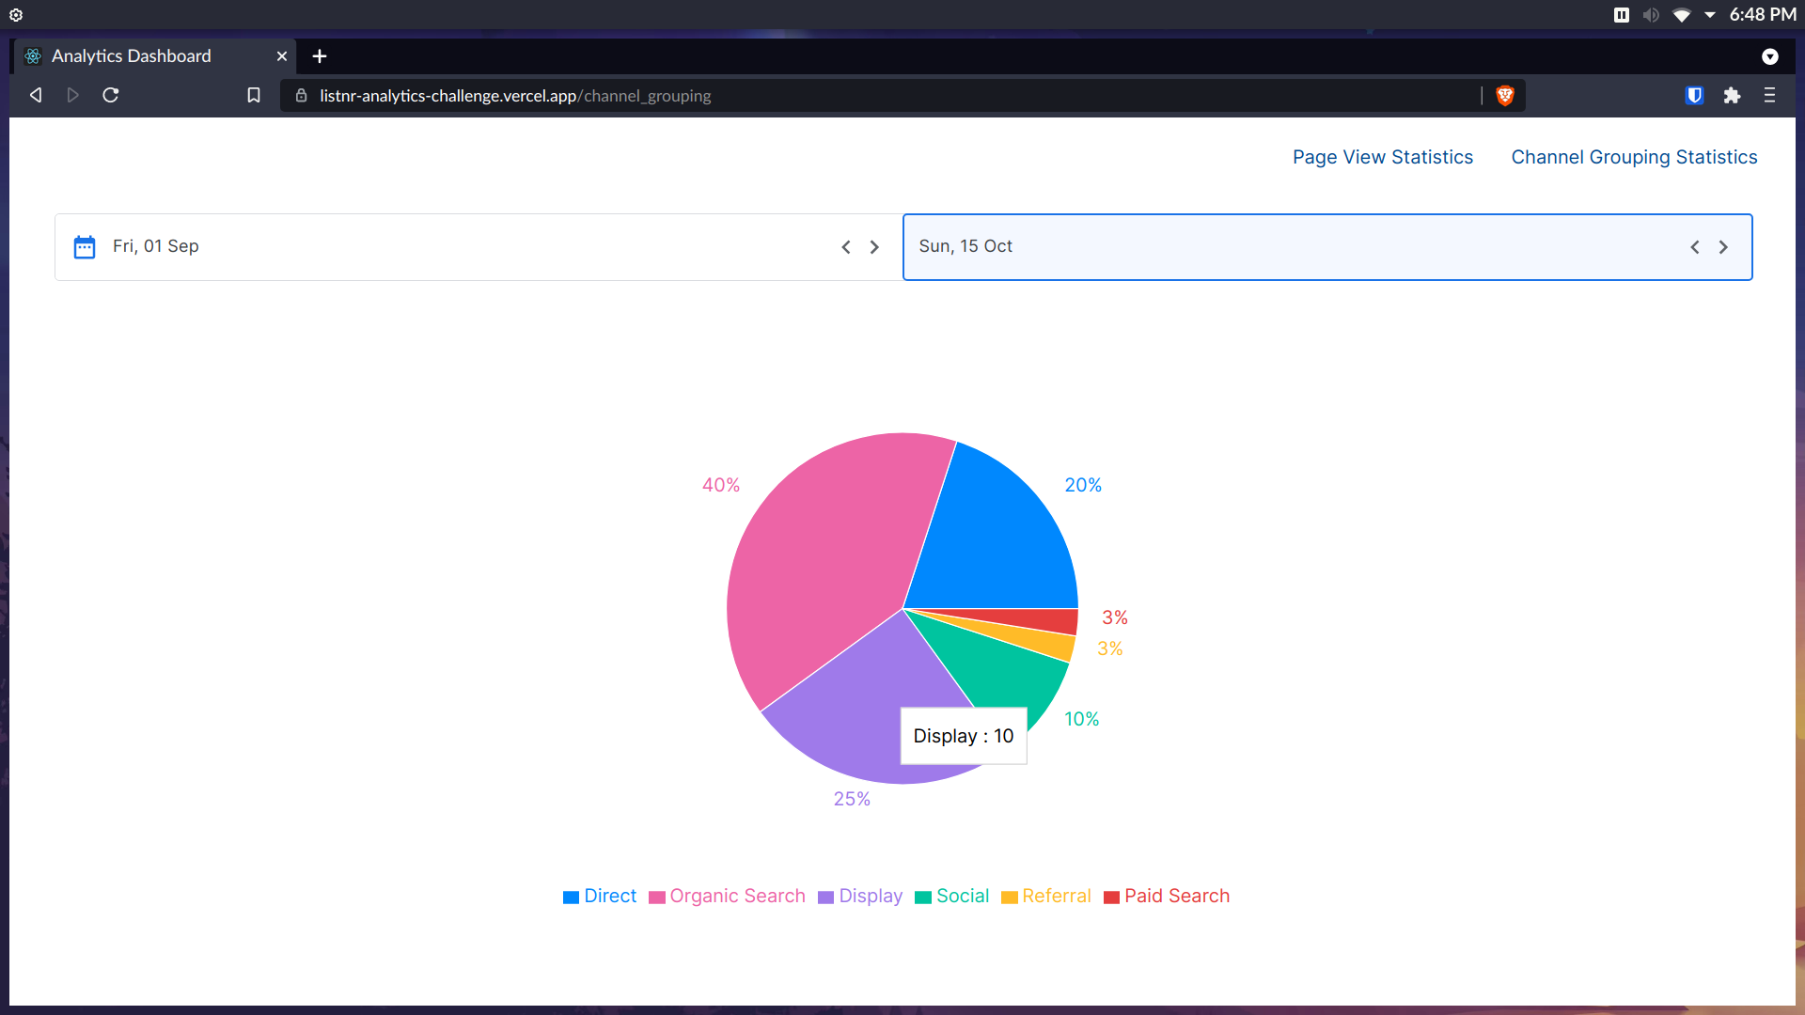Click the browser reload icon
Screen dimensions: 1805x1015
pos(110,95)
